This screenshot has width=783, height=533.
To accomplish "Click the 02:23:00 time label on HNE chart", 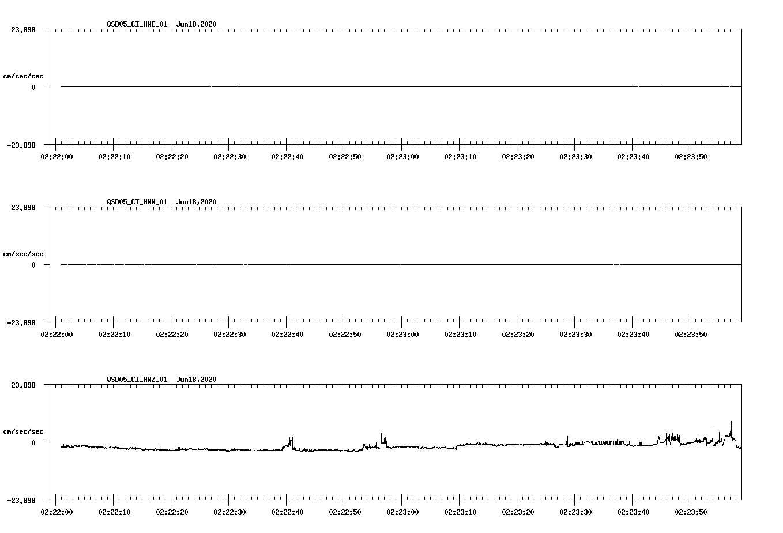I will point(402,156).
